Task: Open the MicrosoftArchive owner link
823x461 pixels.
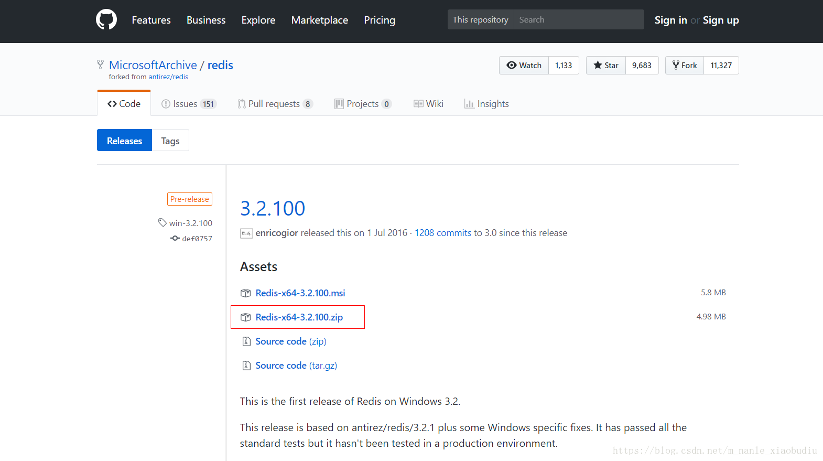Action: click(153, 65)
